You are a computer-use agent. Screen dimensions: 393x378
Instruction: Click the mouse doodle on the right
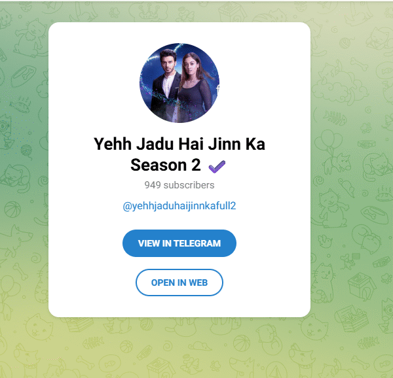[x=347, y=187]
